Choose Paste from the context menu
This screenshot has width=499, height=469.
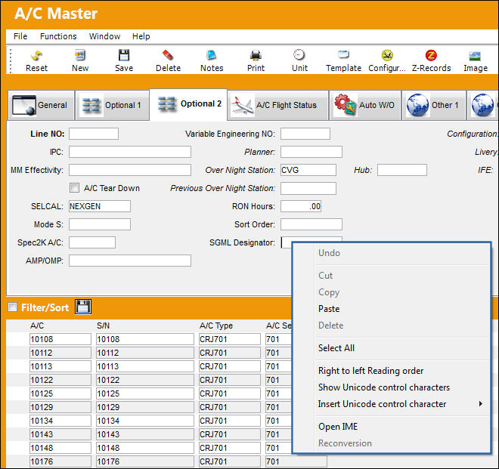click(x=329, y=309)
